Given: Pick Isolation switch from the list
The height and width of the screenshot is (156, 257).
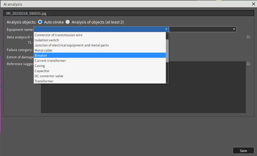Looking at the screenshot, I should click(100, 40).
